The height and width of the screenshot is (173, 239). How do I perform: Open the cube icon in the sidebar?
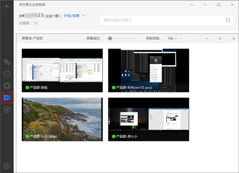pyautogui.click(x=7, y=109)
